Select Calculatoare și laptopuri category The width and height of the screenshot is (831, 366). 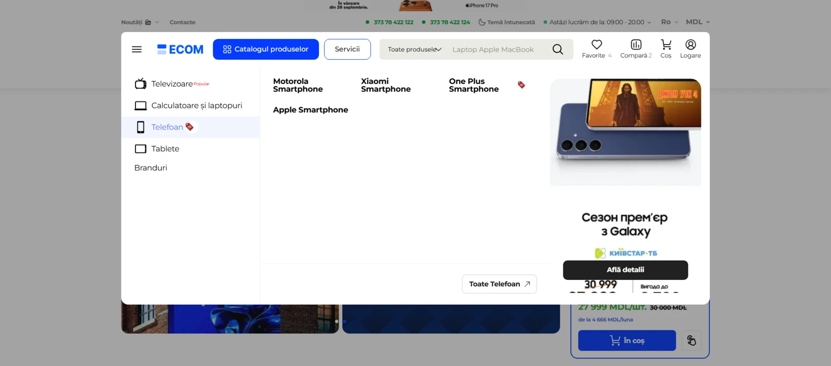pyautogui.click(x=190, y=105)
